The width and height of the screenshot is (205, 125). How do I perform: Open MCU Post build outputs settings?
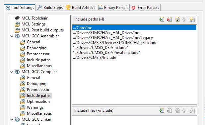tap(42, 30)
